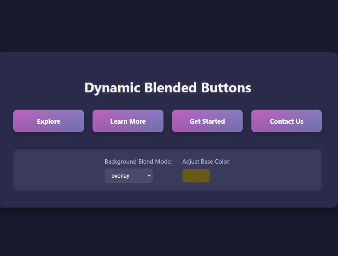Click the chevron arrow on blend mode select
Screen dimensions: 338x256
click(x=148, y=176)
